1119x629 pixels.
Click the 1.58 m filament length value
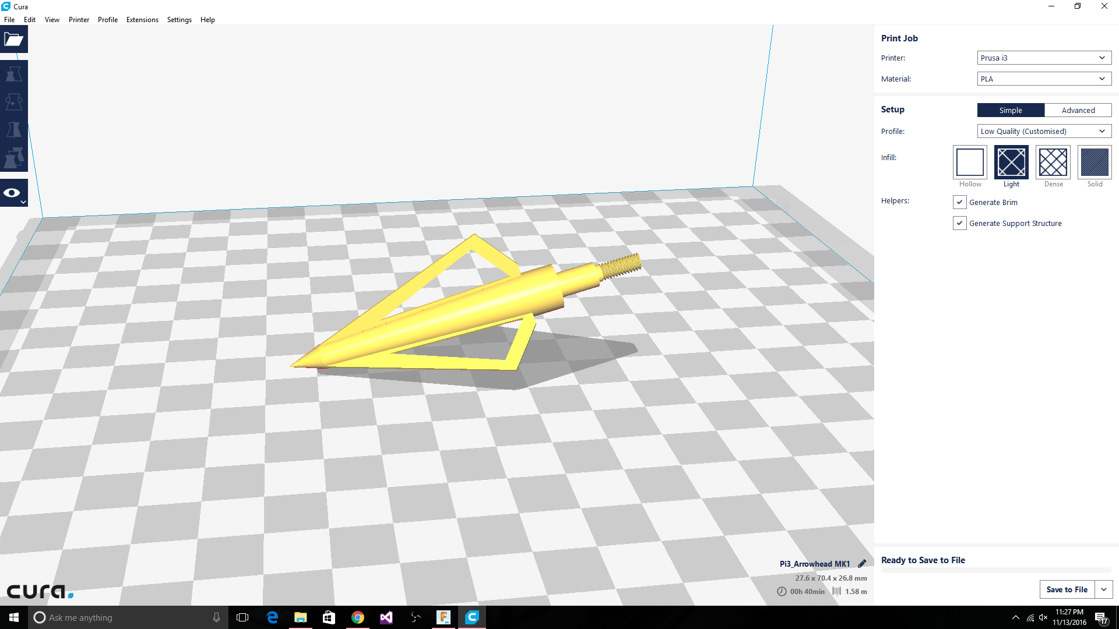tap(856, 592)
